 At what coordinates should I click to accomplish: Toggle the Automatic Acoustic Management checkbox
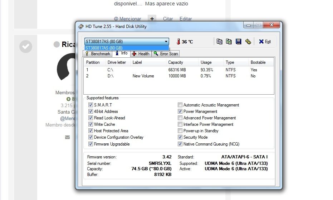pos(180,105)
